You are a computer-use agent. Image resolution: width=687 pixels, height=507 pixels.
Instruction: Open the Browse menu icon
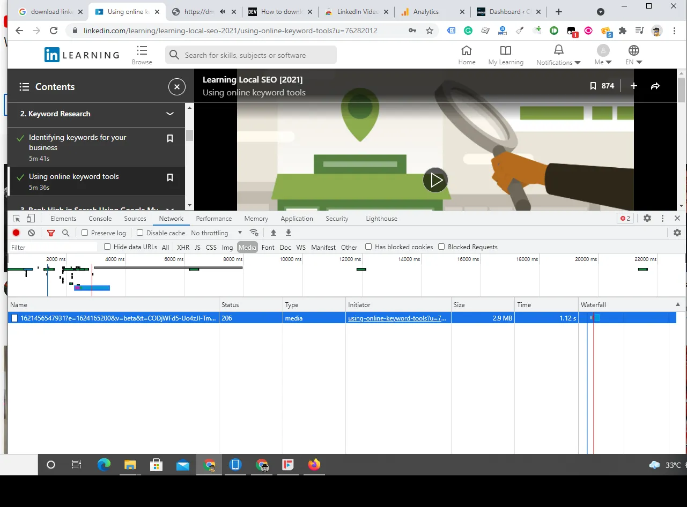pyautogui.click(x=142, y=55)
